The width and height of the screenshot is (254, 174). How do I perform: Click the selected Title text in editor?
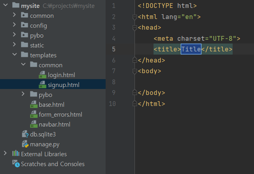point(191,49)
